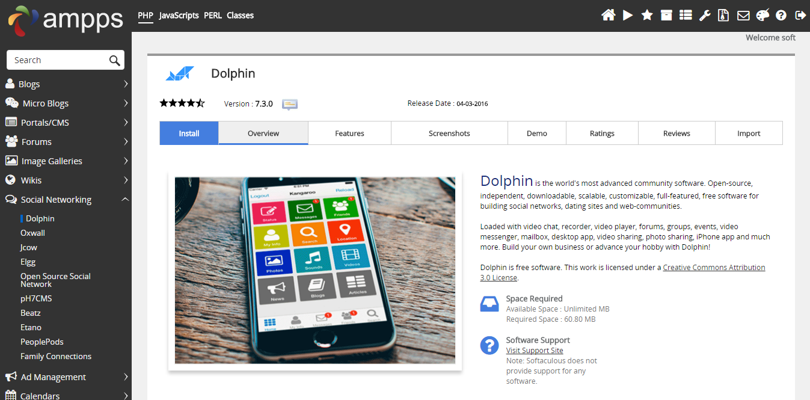
Task: Click the Ad Management megaphone icon
Action: (x=11, y=377)
